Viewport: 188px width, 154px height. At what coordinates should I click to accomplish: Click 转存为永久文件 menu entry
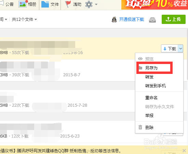point(159,106)
